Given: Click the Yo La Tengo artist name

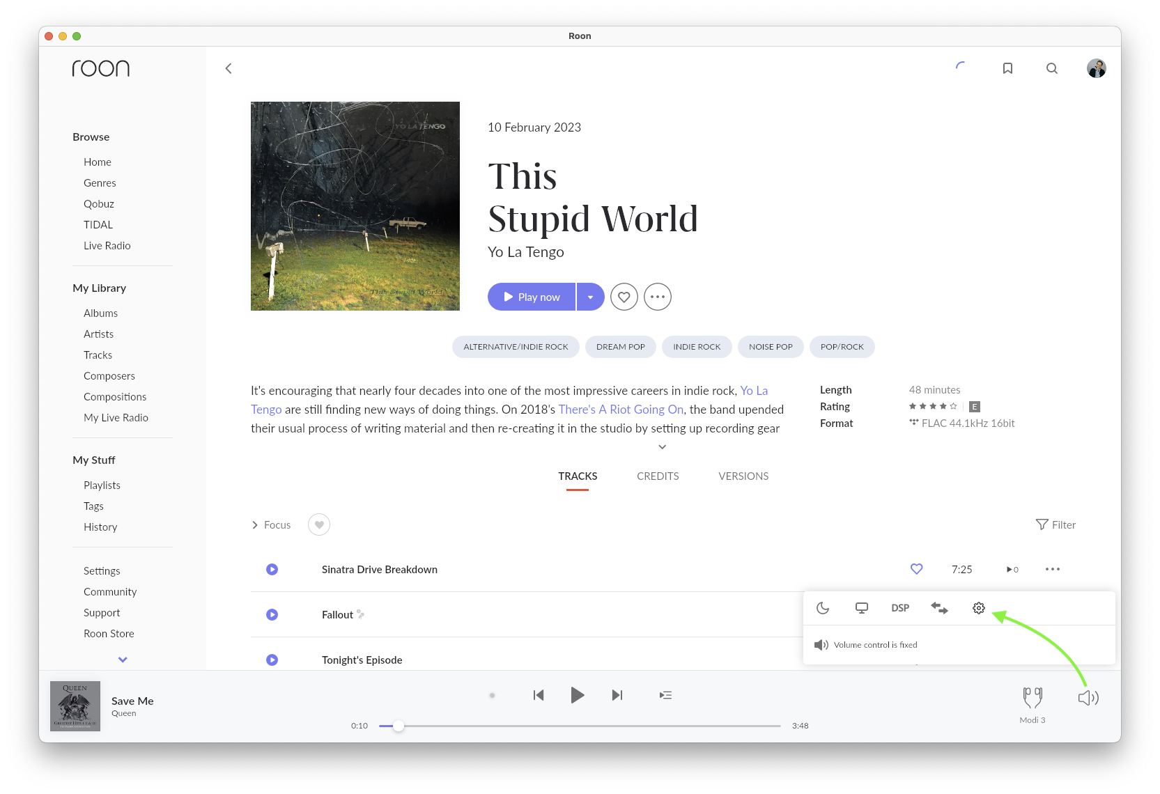Looking at the screenshot, I should [x=526, y=252].
